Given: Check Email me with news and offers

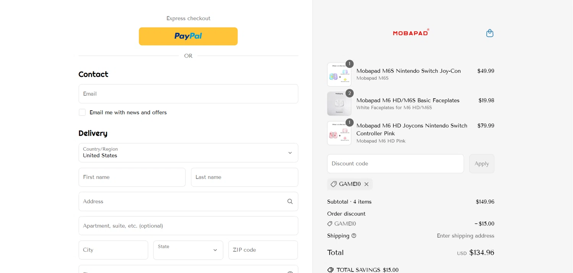Looking at the screenshot, I should point(82,112).
